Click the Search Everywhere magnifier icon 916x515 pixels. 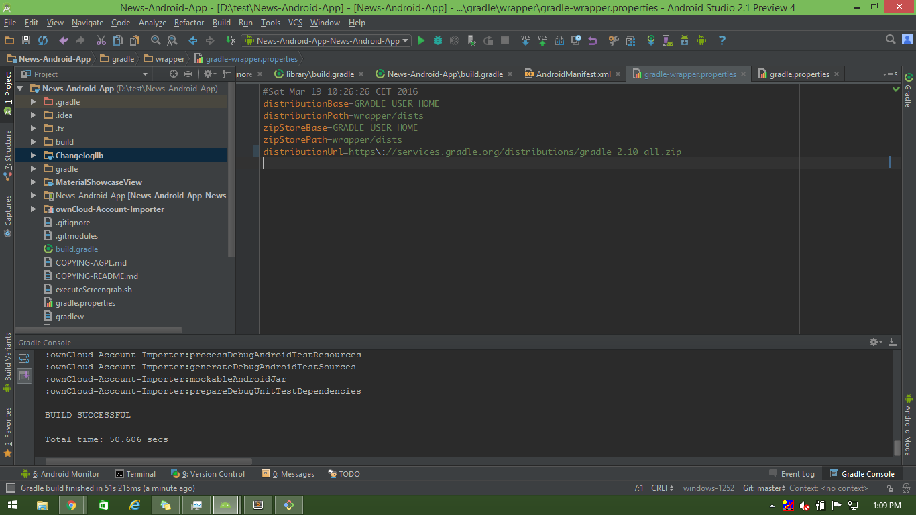pos(891,40)
